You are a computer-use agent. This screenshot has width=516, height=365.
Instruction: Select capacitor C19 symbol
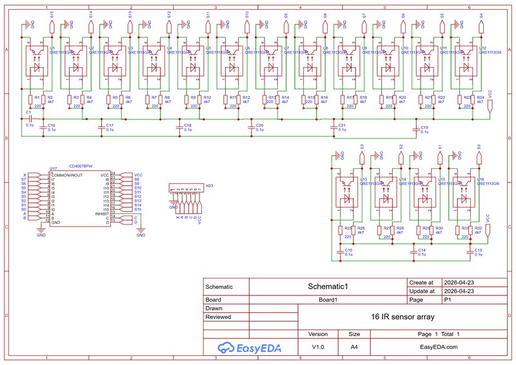pos(416,130)
